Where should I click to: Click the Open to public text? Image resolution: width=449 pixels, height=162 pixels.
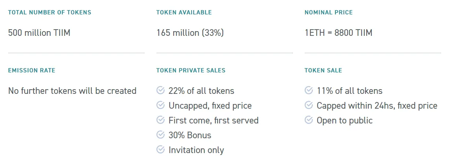(344, 121)
